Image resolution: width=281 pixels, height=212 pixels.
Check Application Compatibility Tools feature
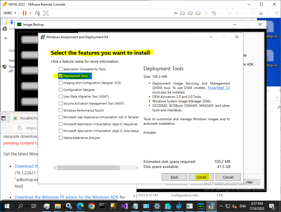coord(61,69)
